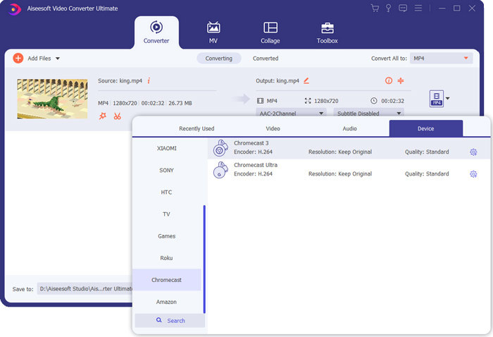The height and width of the screenshot is (337, 493).
Task: Expand the Add Files dropdown arrow
Action: [x=58, y=59]
